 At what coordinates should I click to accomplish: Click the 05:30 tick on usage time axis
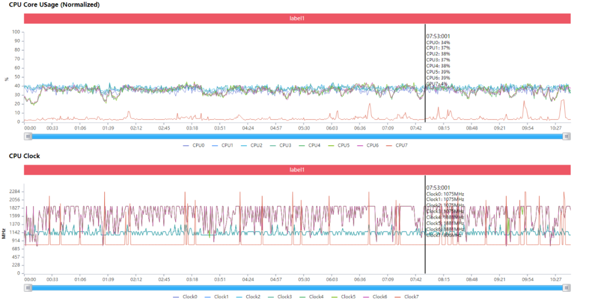coord(304,128)
